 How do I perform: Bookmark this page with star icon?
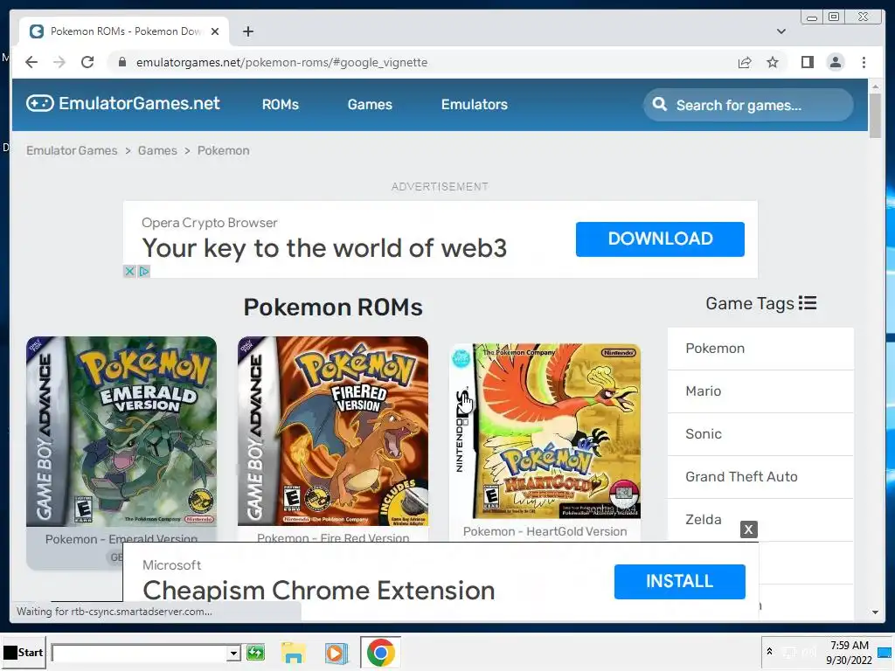click(x=773, y=62)
